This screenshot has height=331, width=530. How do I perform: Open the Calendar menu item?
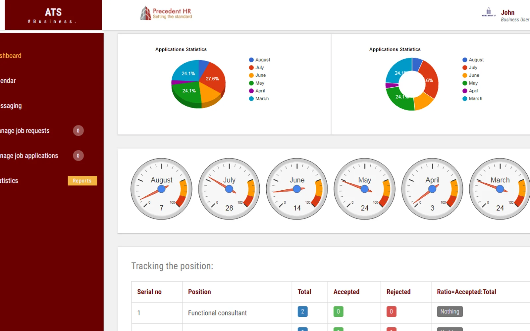click(8, 81)
